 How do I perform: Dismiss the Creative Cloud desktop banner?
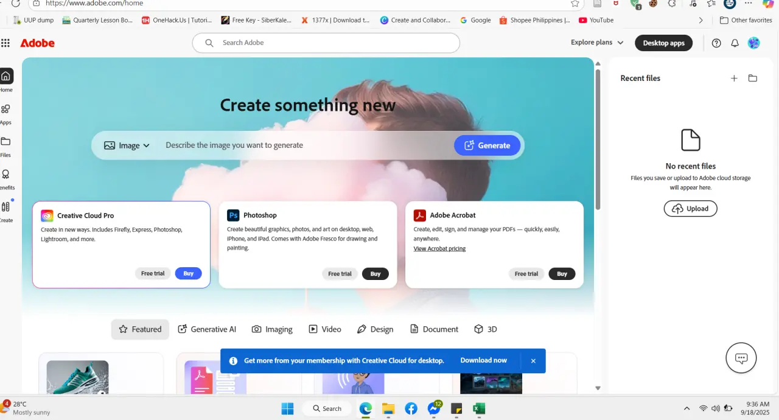pos(533,361)
